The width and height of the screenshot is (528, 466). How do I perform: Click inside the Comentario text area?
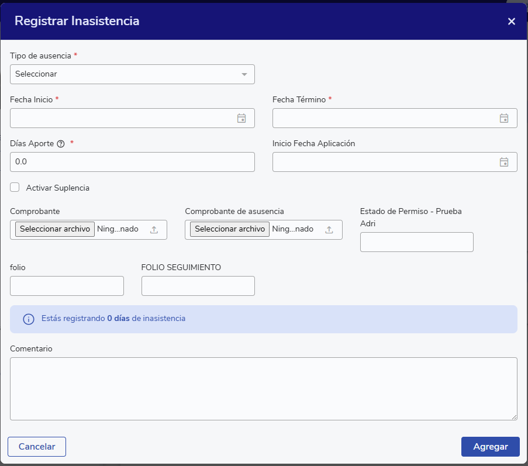[263, 388]
